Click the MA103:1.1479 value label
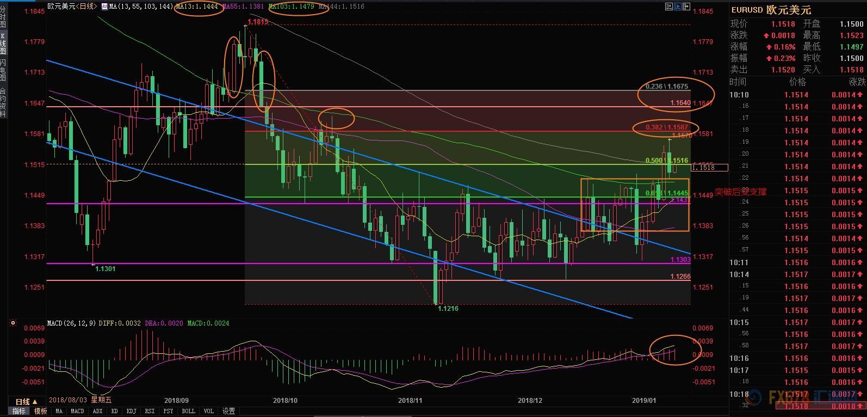 click(x=292, y=7)
